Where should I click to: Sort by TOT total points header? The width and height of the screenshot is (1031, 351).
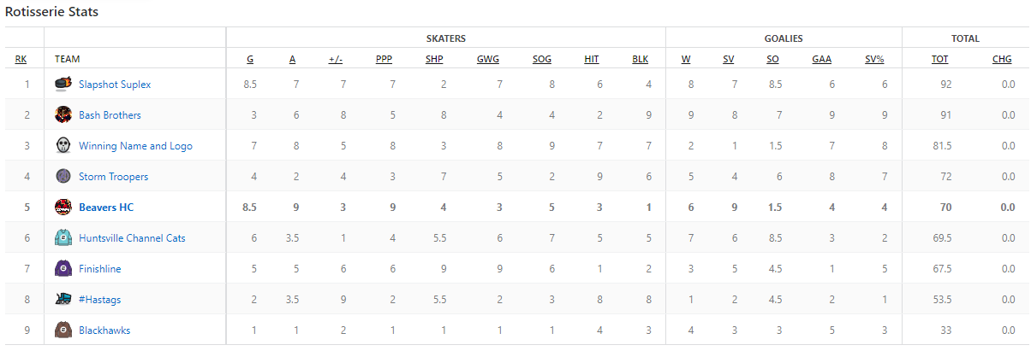click(939, 60)
